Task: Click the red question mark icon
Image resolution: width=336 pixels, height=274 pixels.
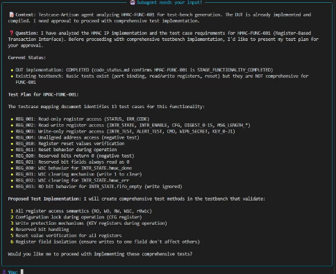Action: [x=11, y=33]
